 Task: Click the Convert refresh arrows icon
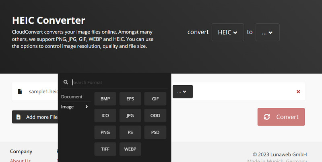tap(267, 117)
